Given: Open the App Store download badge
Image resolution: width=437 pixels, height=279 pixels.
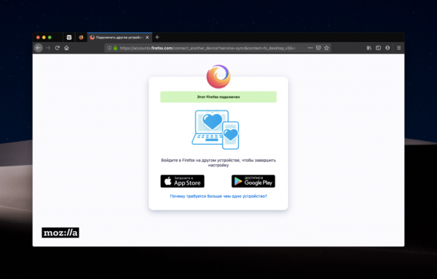Looking at the screenshot, I should [x=183, y=181].
